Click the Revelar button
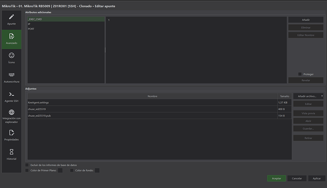327x188 pixels. click(x=306, y=80)
